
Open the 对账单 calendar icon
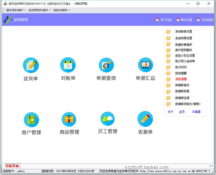tap(68, 65)
